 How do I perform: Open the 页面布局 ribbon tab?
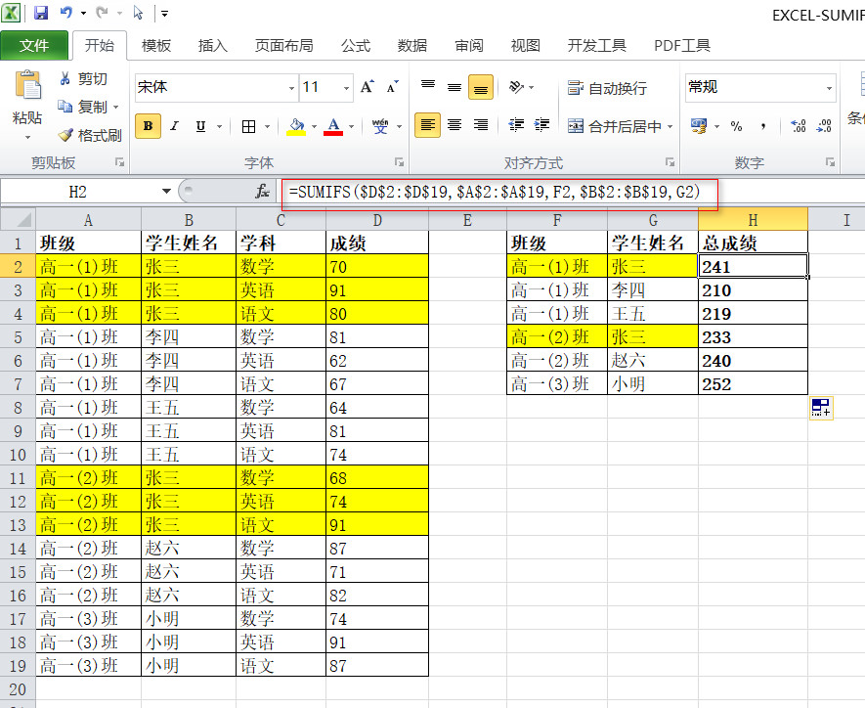tap(283, 45)
